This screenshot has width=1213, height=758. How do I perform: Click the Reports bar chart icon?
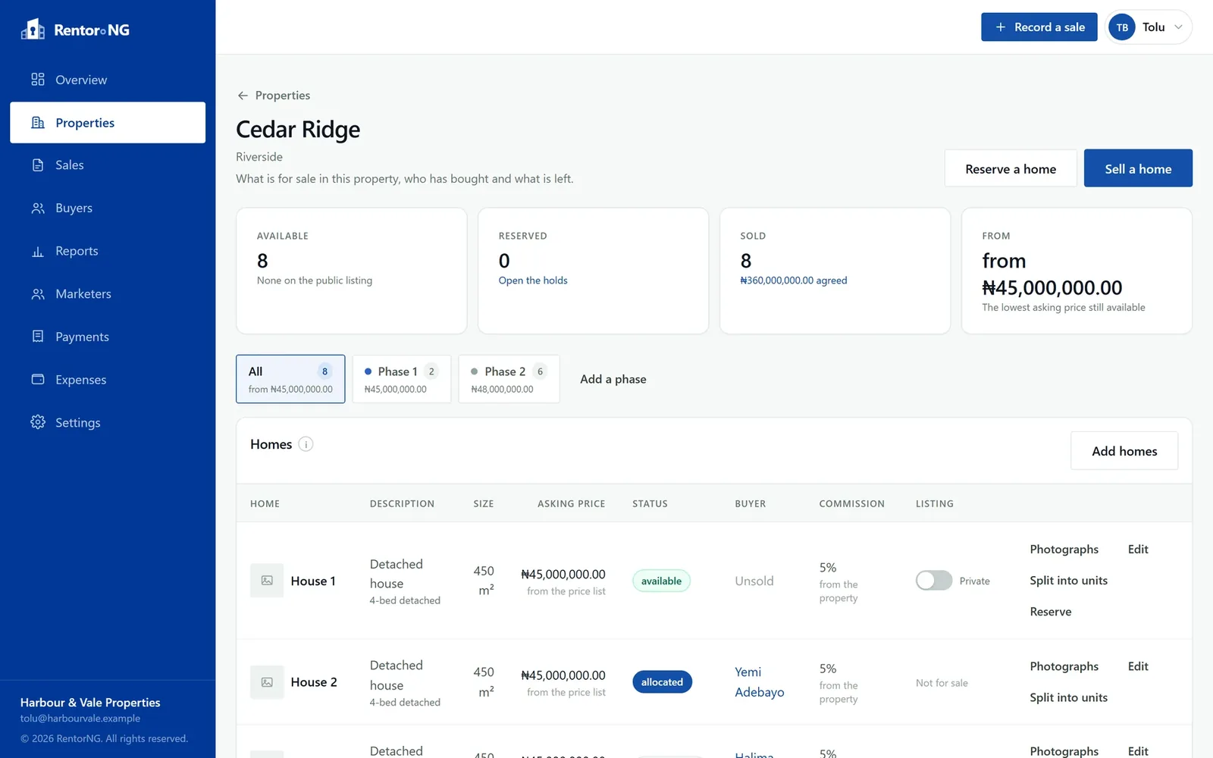click(38, 251)
